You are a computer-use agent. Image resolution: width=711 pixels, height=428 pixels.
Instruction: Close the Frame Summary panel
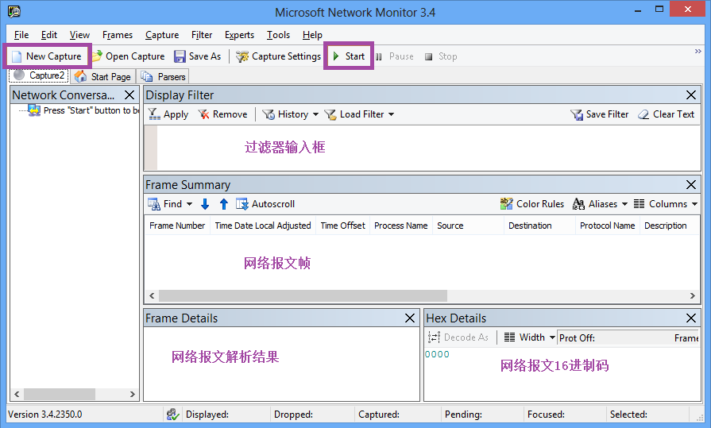(691, 185)
